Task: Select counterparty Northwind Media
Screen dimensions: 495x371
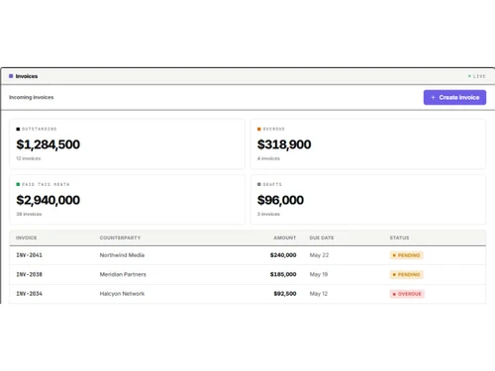Action: pyautogui.click(x=122, y=255)
